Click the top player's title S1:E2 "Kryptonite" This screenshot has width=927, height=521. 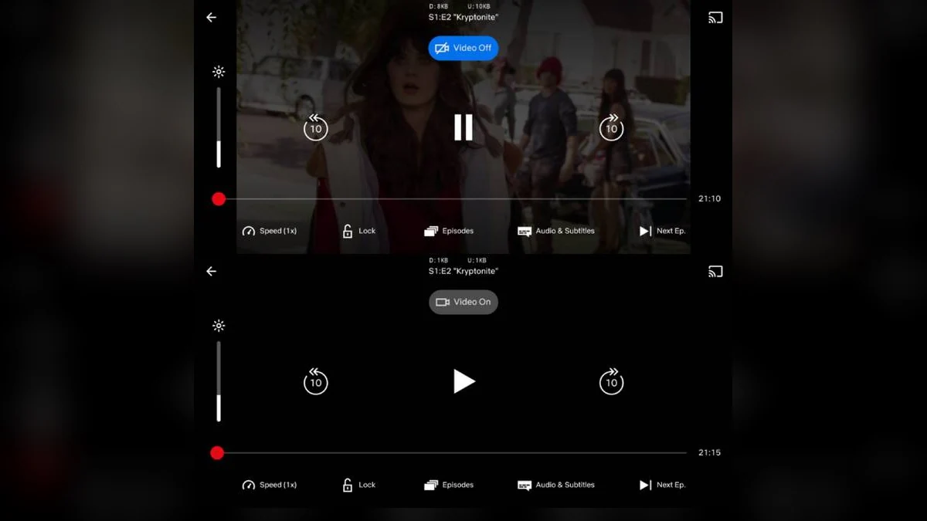click(x=463, y=17)
